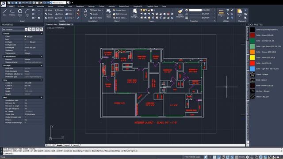Open the Express Tools ribbon tab
Image resolution: width=283 pixels, height=159 pixels.
pos(124,6)
